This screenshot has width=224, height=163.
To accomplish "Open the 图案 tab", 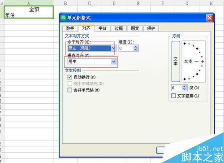I will pyautogui.click(x=135, y=28).
